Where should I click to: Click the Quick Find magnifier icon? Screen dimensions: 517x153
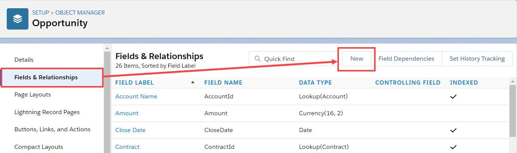257,59
